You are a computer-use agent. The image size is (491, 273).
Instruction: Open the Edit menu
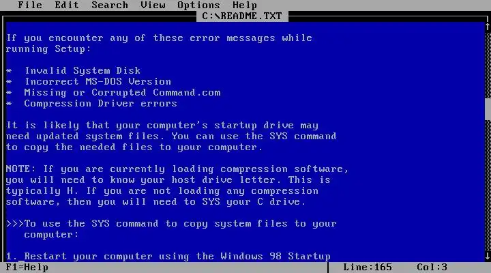(67, 5)
